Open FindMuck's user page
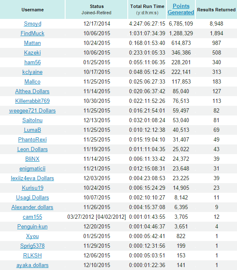The height and width of the screenshot is (270, 237). click(32, 33)
